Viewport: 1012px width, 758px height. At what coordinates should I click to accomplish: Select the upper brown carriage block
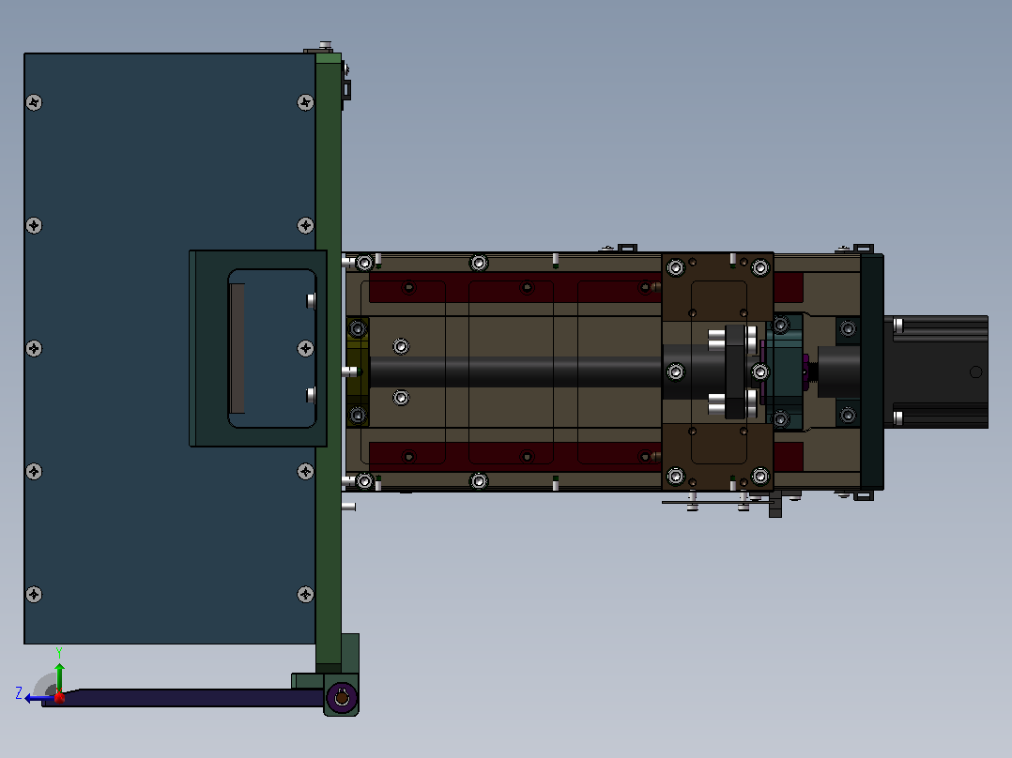717,287
